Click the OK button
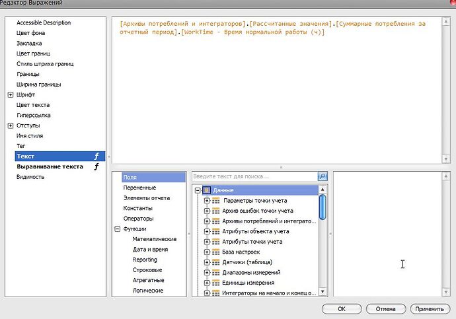 (x=342, y=309)
